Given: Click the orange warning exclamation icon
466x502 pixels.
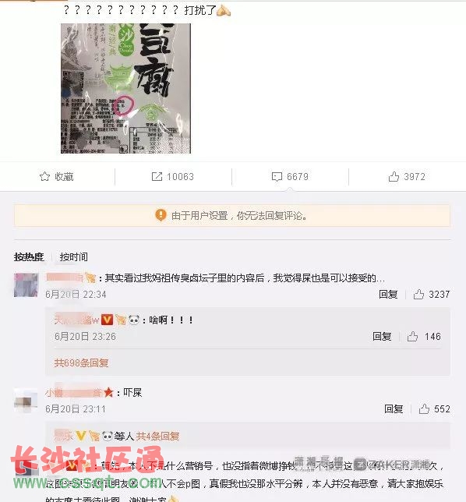Looking at the screenshot, I should (161, 215).
